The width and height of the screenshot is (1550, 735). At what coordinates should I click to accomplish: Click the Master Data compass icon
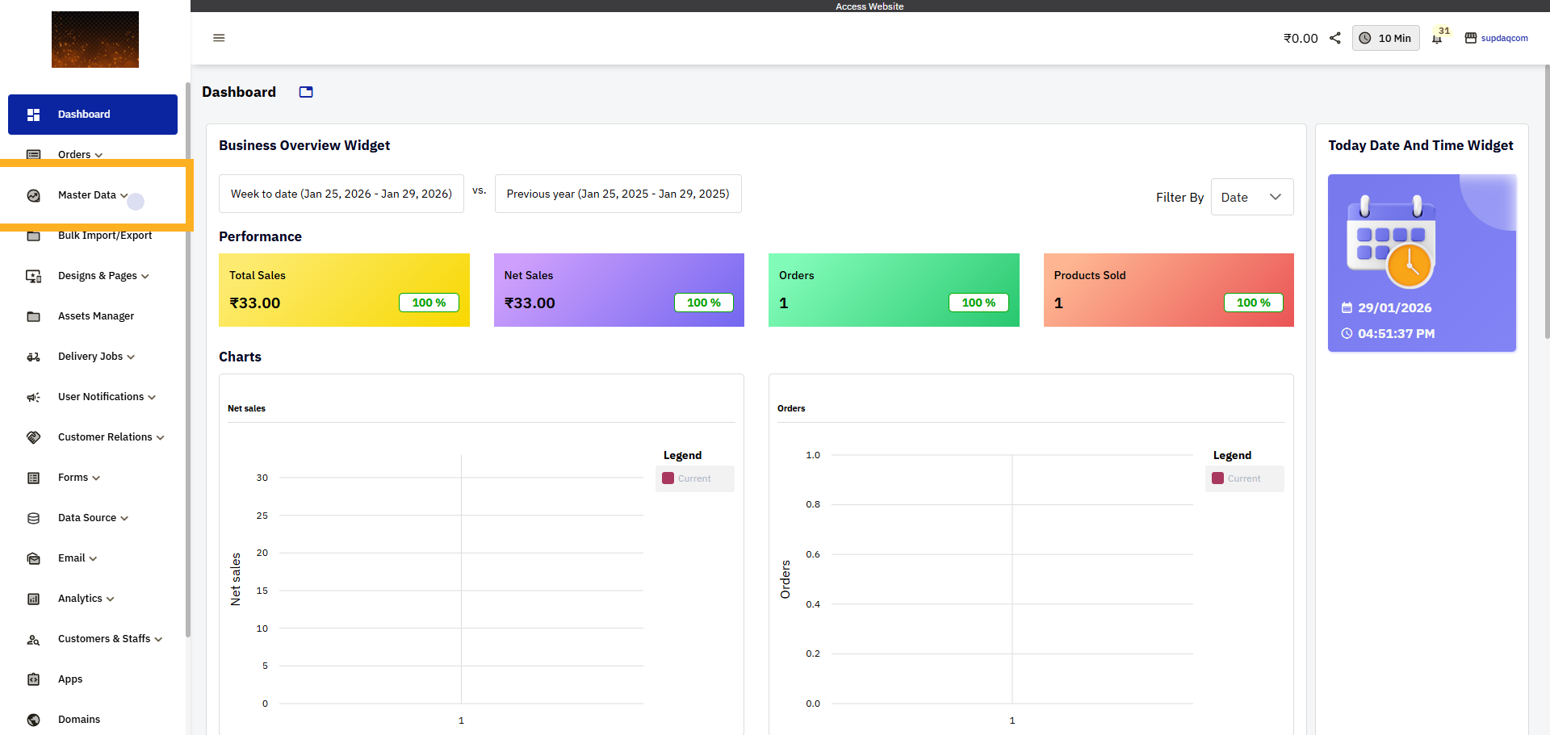tap(33, 194)
